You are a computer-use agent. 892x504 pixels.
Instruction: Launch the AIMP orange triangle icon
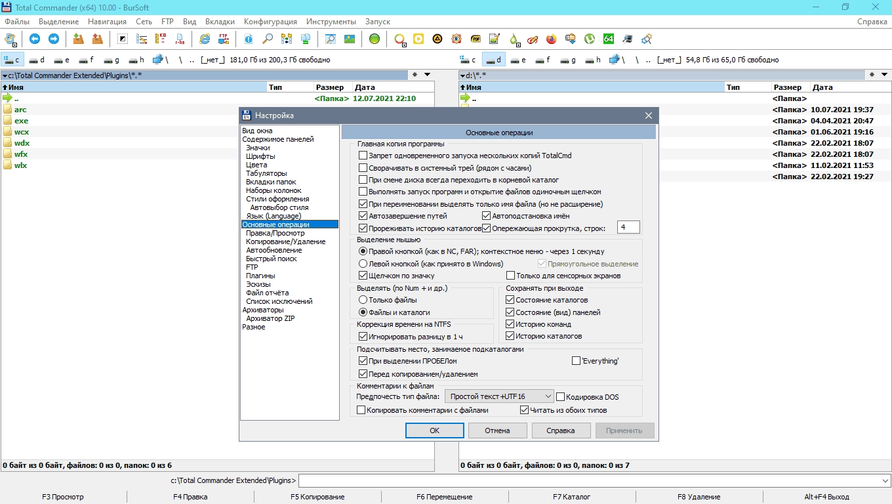437,39
